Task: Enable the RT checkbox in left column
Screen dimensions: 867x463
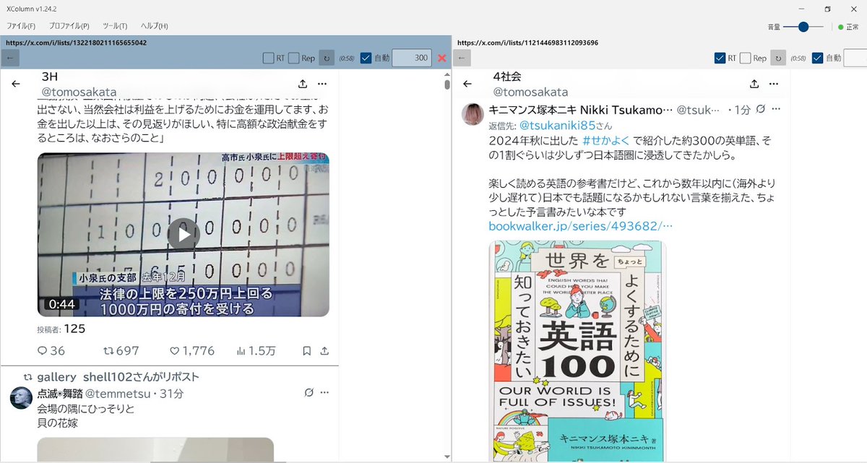Action: [x=268, y=58]
